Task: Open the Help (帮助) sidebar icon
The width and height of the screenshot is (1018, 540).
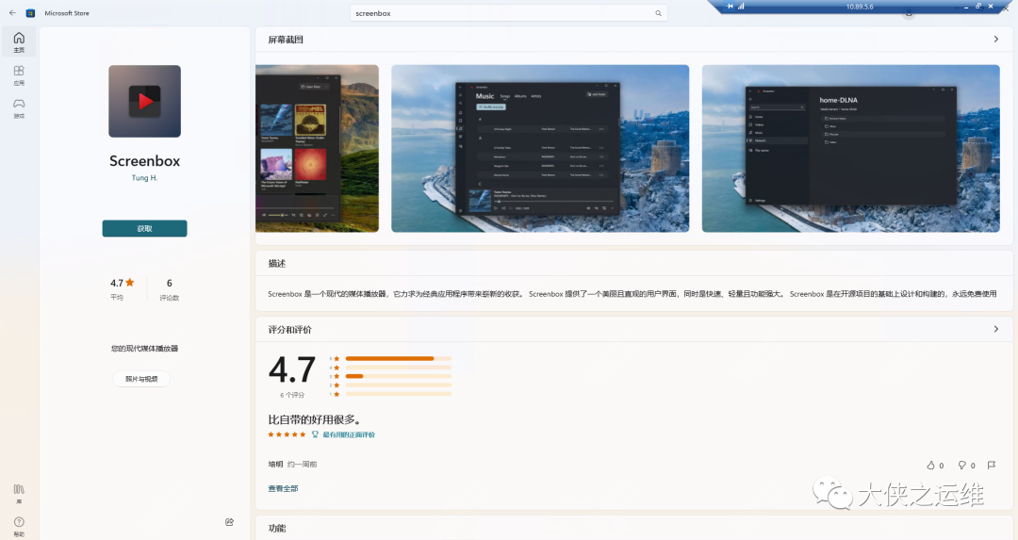Action: (19, 527)
